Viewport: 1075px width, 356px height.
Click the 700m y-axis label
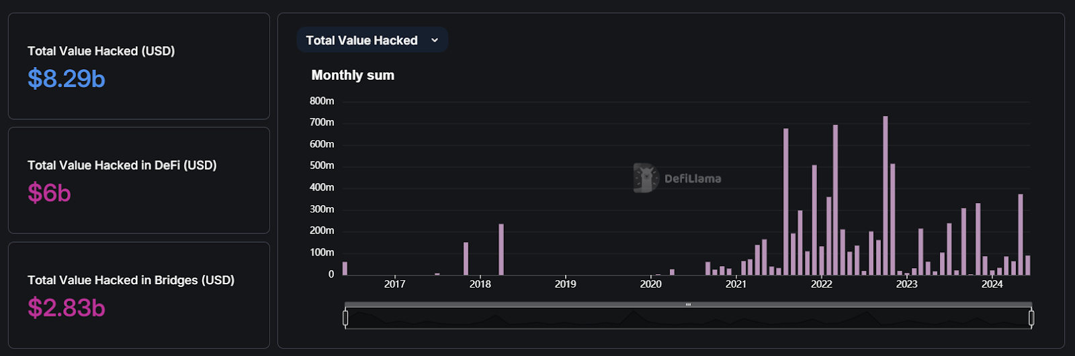point(321,123)
